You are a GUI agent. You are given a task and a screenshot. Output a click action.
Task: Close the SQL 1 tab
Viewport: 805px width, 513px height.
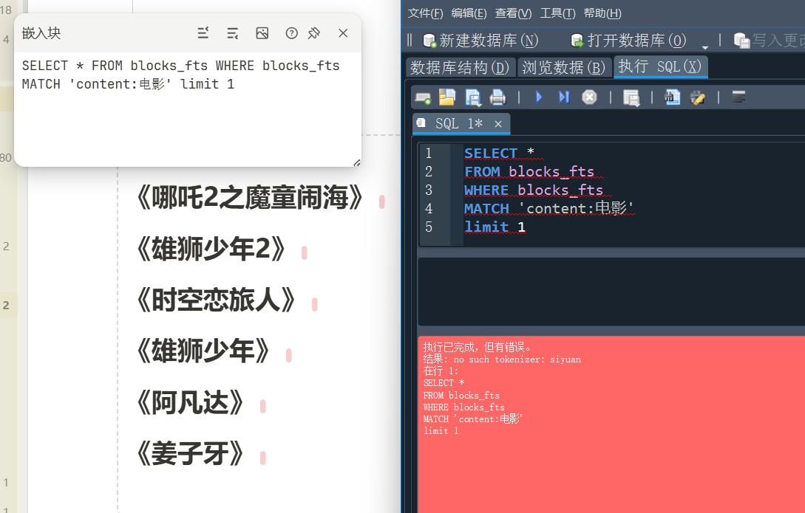tap(498, 124)
